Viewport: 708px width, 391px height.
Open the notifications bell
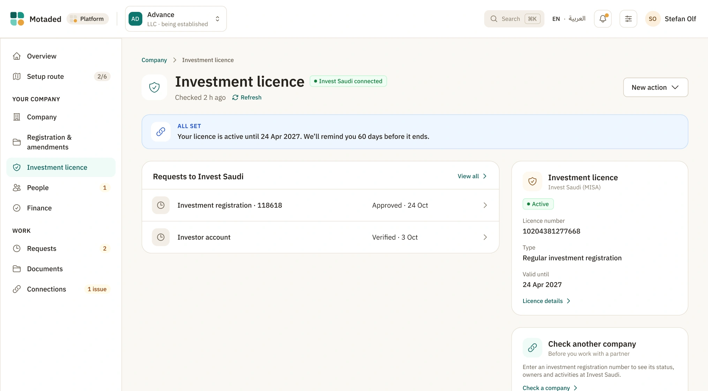click(603, 19)
